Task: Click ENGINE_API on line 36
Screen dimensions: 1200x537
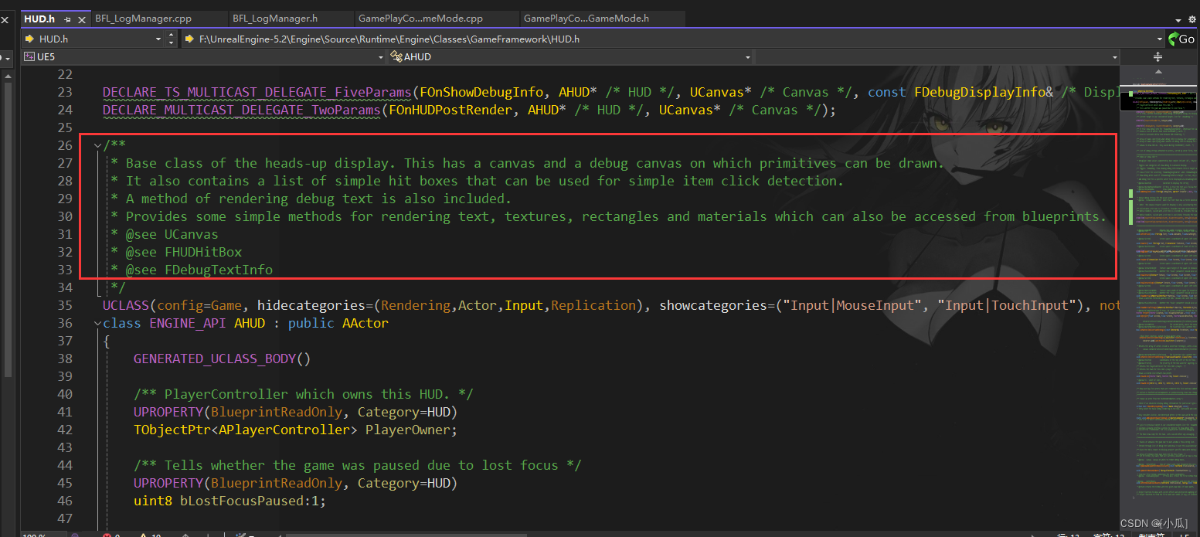Action: pos(188,323)
